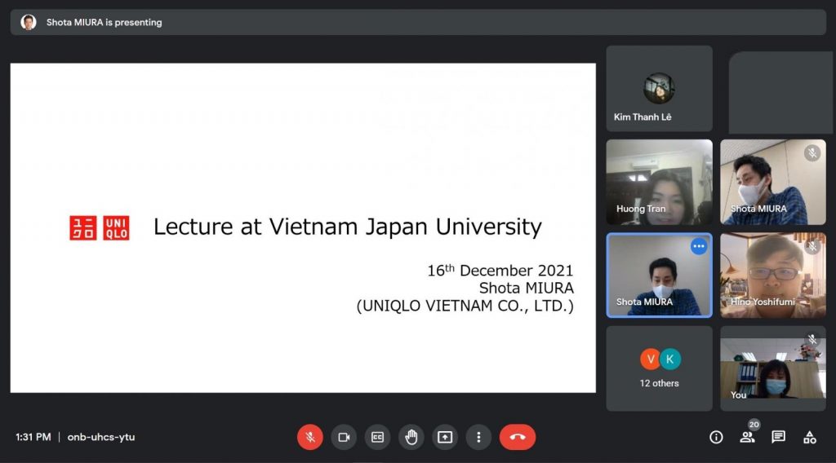Select your own video tile labeled You
The image size is (836, 463).
[772, 368]
